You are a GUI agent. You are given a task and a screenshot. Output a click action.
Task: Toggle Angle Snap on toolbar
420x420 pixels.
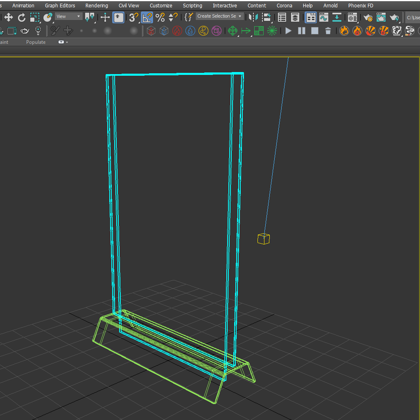[x=147, y=17]
